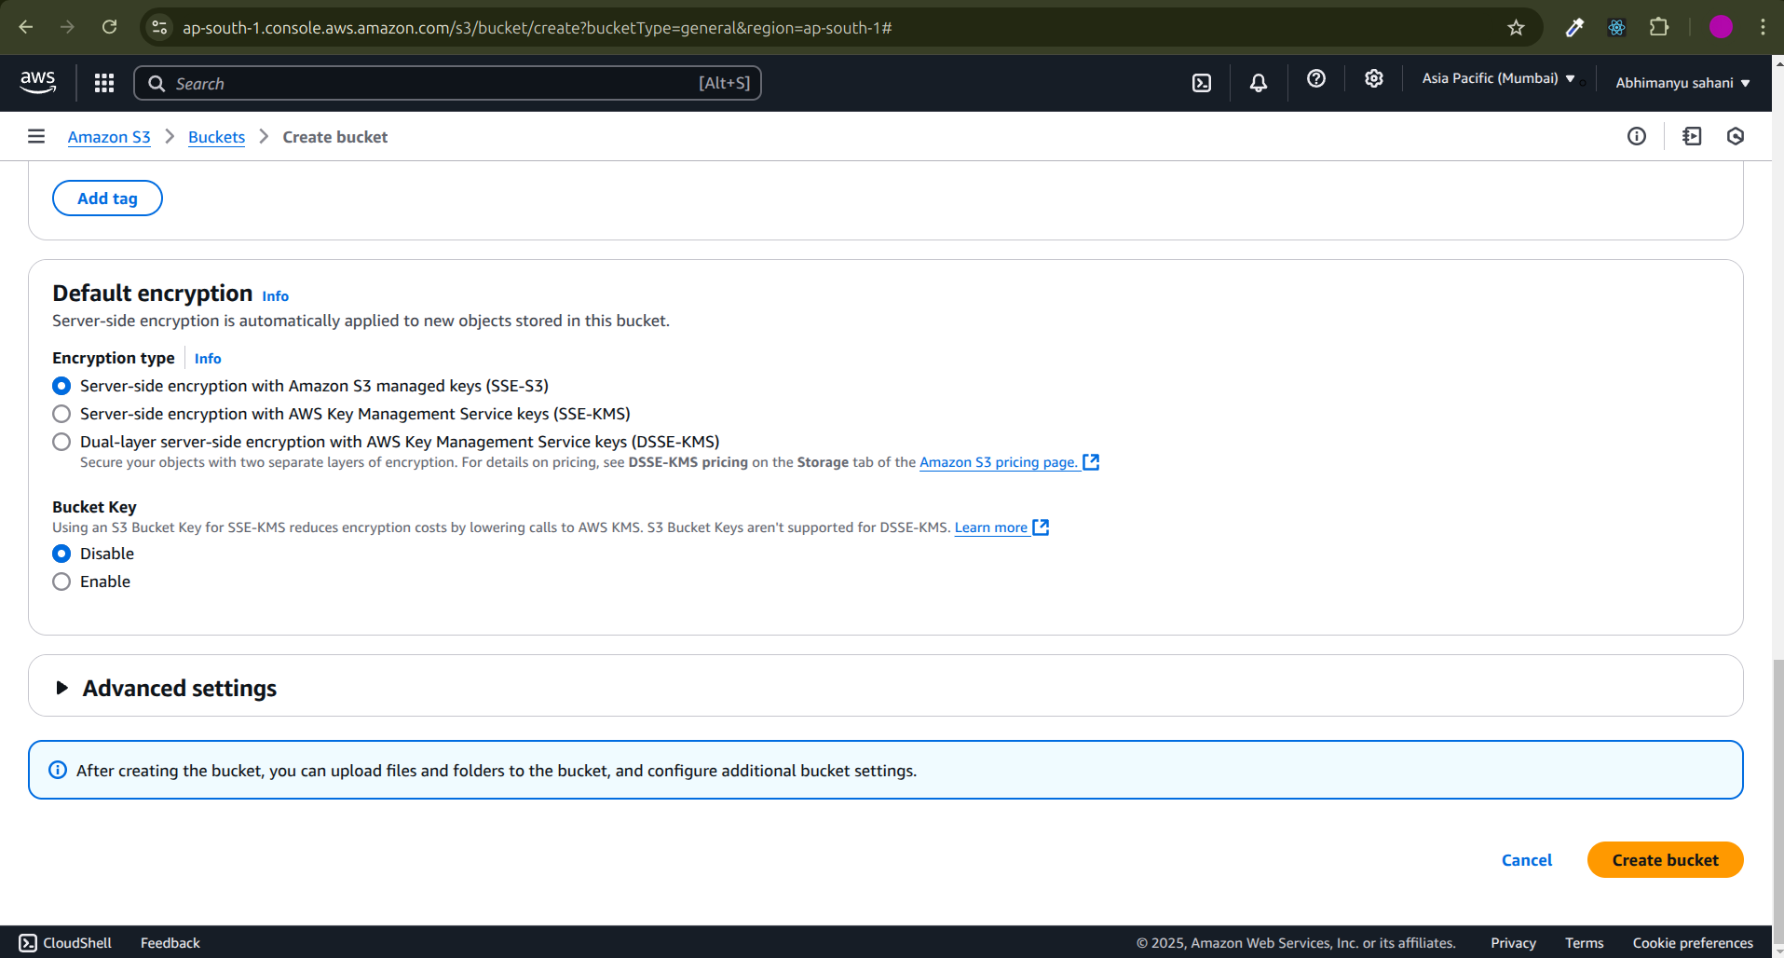This screenshot has width=1784, height=958.
Task: Open Bucket Key Learn more link
Action: 1001,527
